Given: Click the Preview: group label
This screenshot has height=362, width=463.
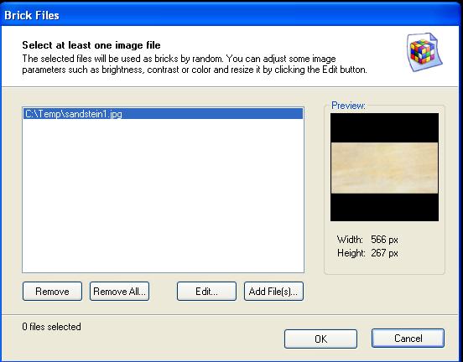Looking at the screenshot, I should point(348,106).
